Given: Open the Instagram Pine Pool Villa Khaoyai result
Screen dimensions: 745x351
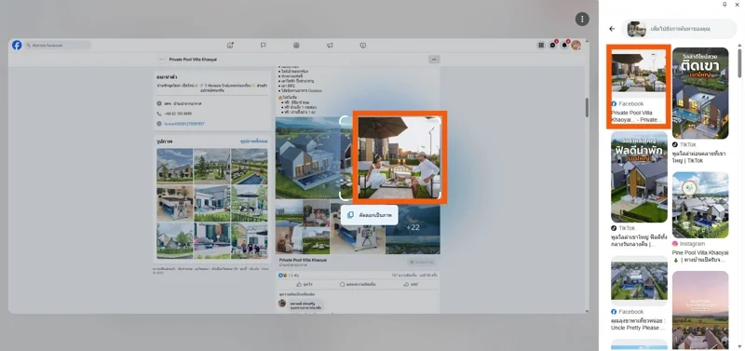Looking at the screenshot, I should click(700, 205).
